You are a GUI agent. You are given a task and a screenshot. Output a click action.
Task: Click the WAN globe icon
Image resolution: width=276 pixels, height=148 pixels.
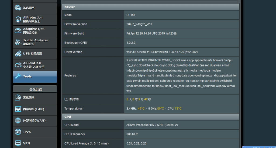pos(18,120)
